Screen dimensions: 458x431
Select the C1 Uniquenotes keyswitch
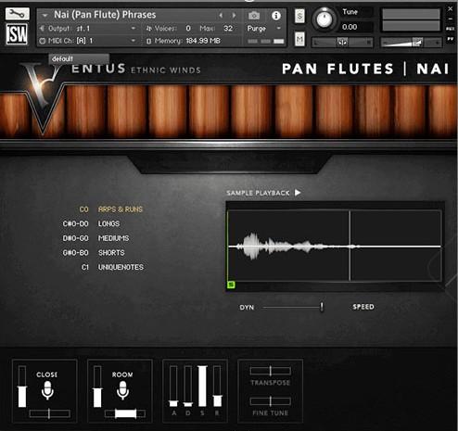click(x=112, y=267)
